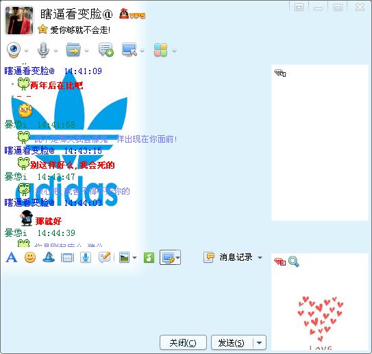372x354 pixels.
Task: Open the wizard hat magic emoticon icon
Action: pyautogui.click(x=49, y=257)
